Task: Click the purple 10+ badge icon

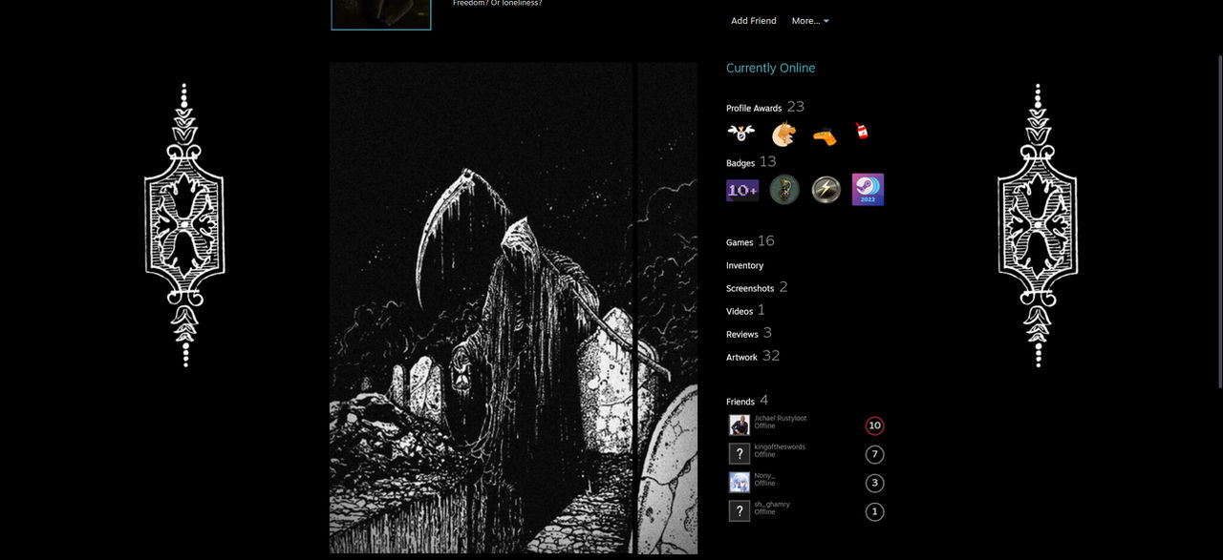Action: (742, 191)
